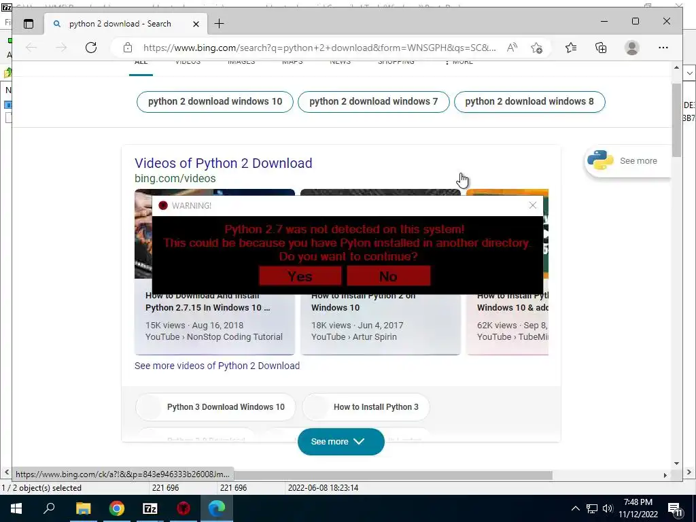Open Google Chrome from taskbar
696x522 pixels.
(117, 508)
